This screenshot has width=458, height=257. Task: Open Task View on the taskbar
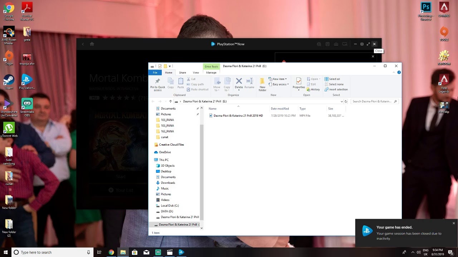pos(99,252)
